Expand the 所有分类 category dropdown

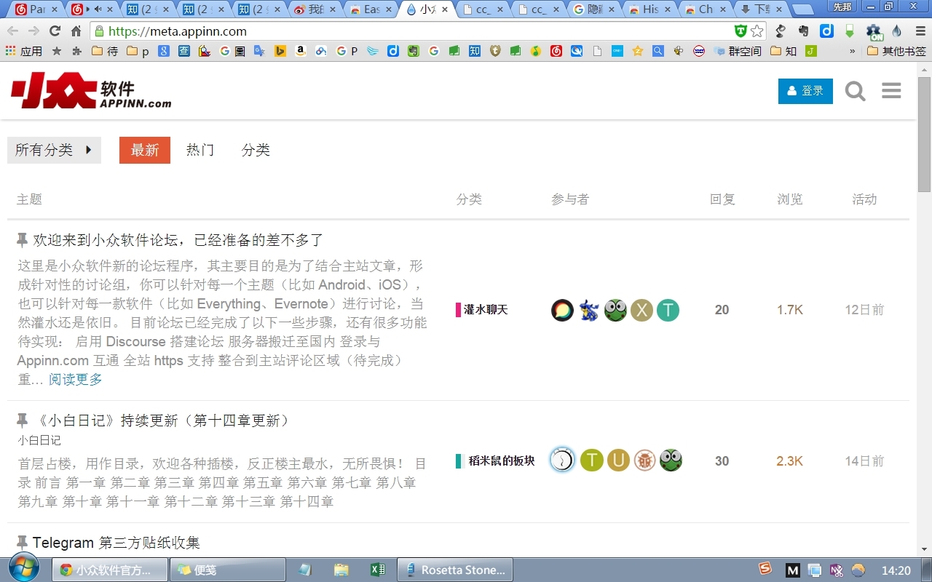click(x=54, y=150)
